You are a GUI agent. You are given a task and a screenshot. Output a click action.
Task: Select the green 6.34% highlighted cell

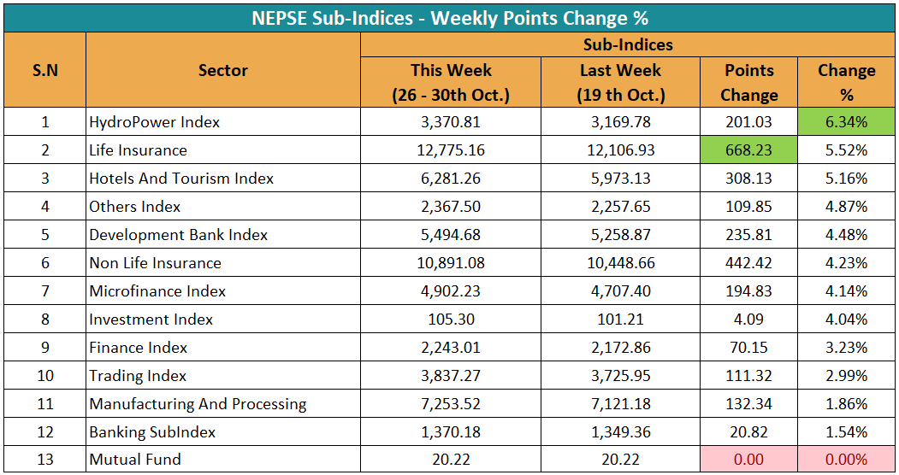pyautogui.click(x=846, y=122)
